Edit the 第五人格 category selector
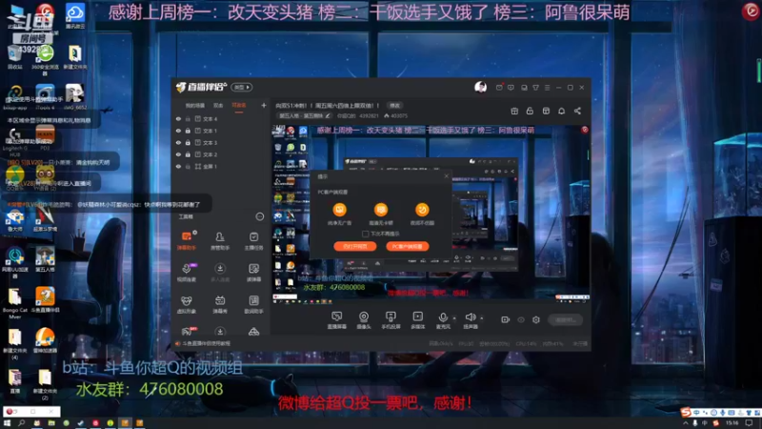Viewport: 762px width, 429px height. (305, 115)
